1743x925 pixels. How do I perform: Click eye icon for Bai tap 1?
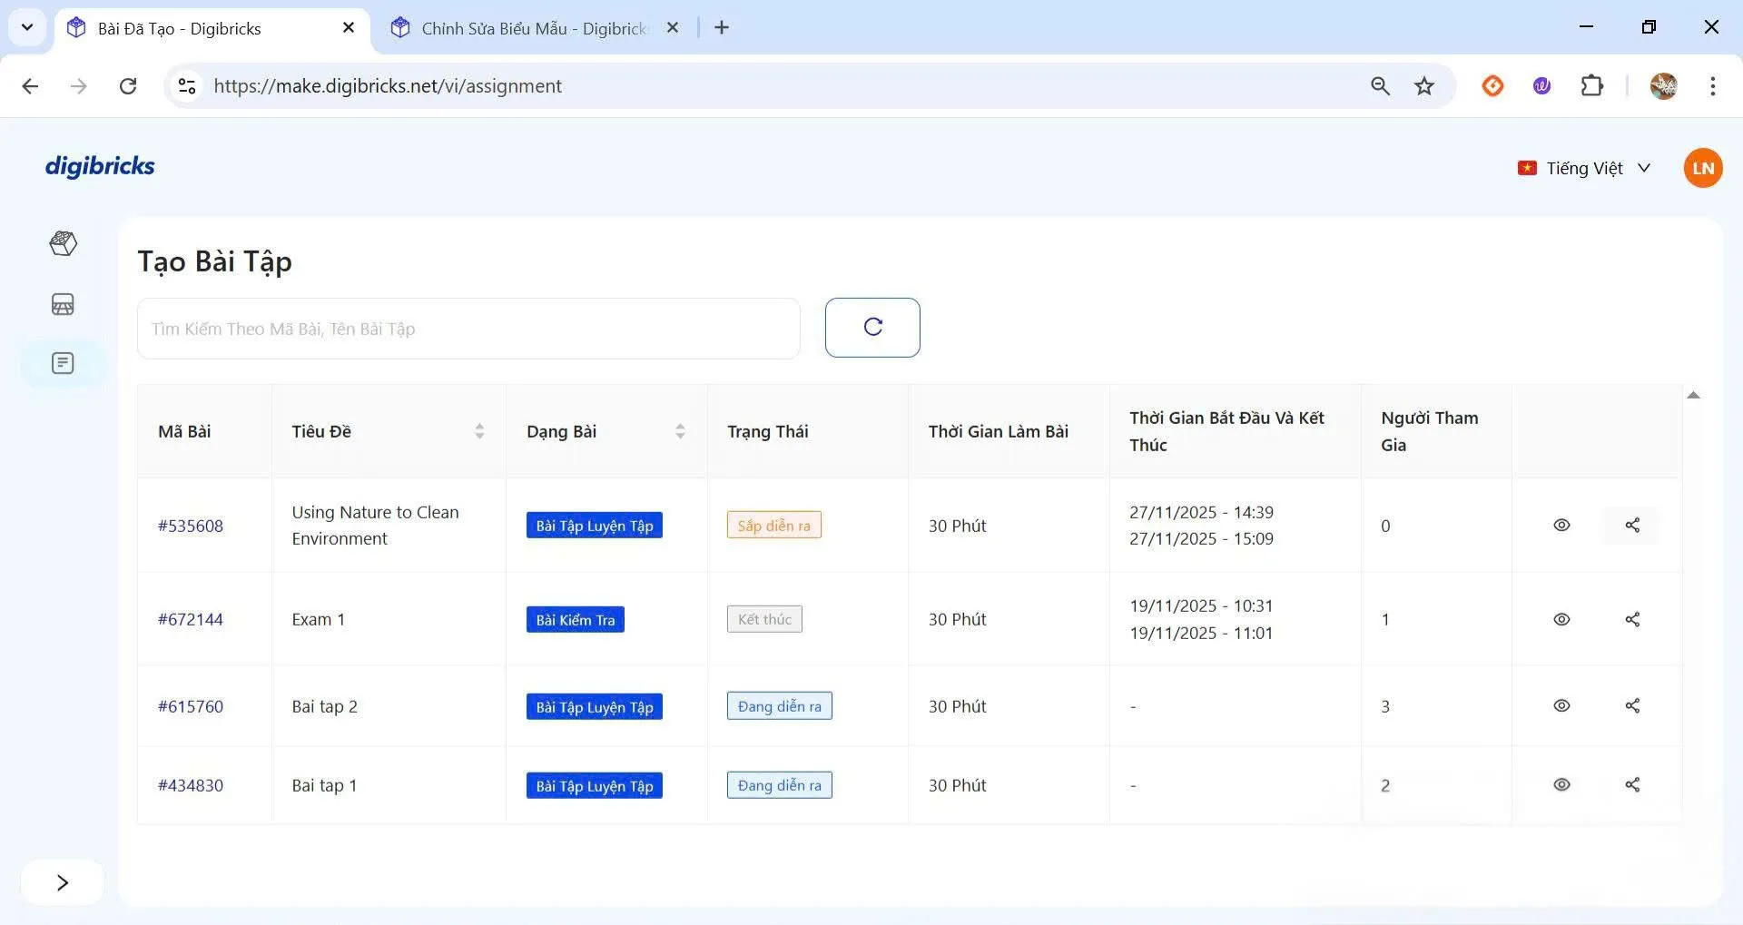(1561, 784)
